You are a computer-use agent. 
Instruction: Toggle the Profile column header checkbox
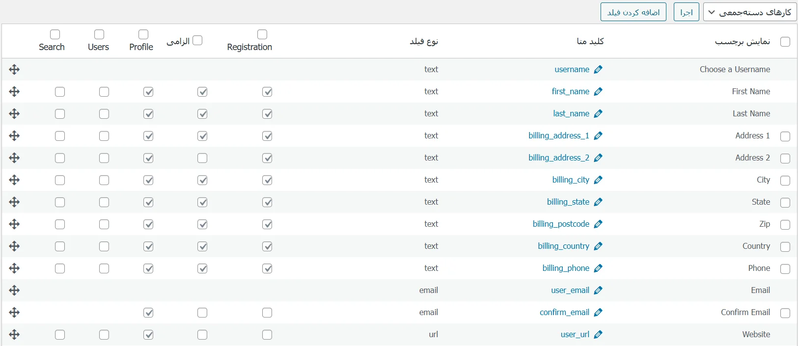[x=143, y=34]
